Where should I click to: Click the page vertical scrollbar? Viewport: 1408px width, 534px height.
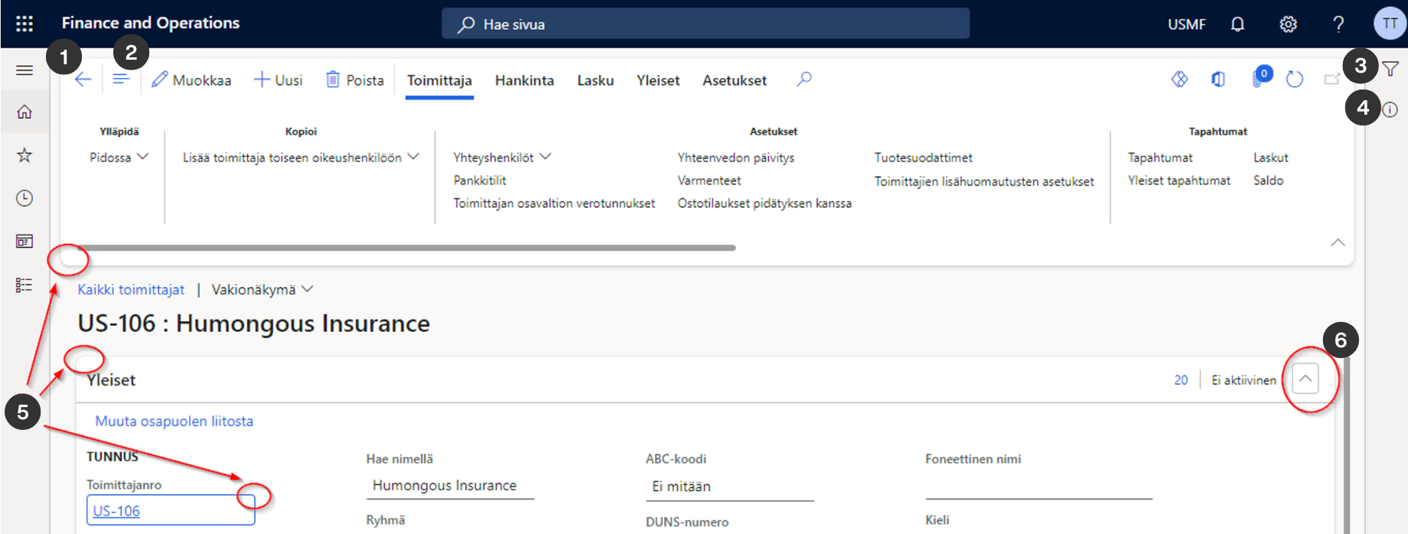pos(1347,444)
